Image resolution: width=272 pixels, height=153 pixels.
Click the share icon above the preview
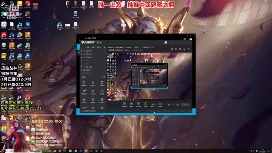(x=189, y=49)
